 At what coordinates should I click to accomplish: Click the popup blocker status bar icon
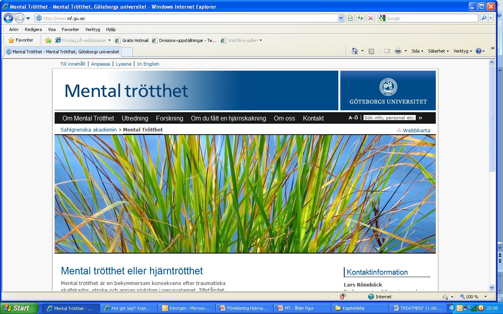(x=343, y=297)
